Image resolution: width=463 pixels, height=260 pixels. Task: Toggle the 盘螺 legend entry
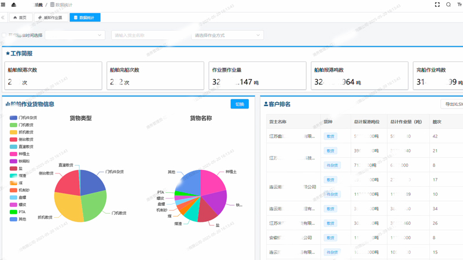coord(18,197)
